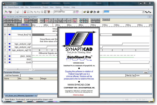The image size is (157, 105).
Task: Click the Properties button
Action: 106,19
